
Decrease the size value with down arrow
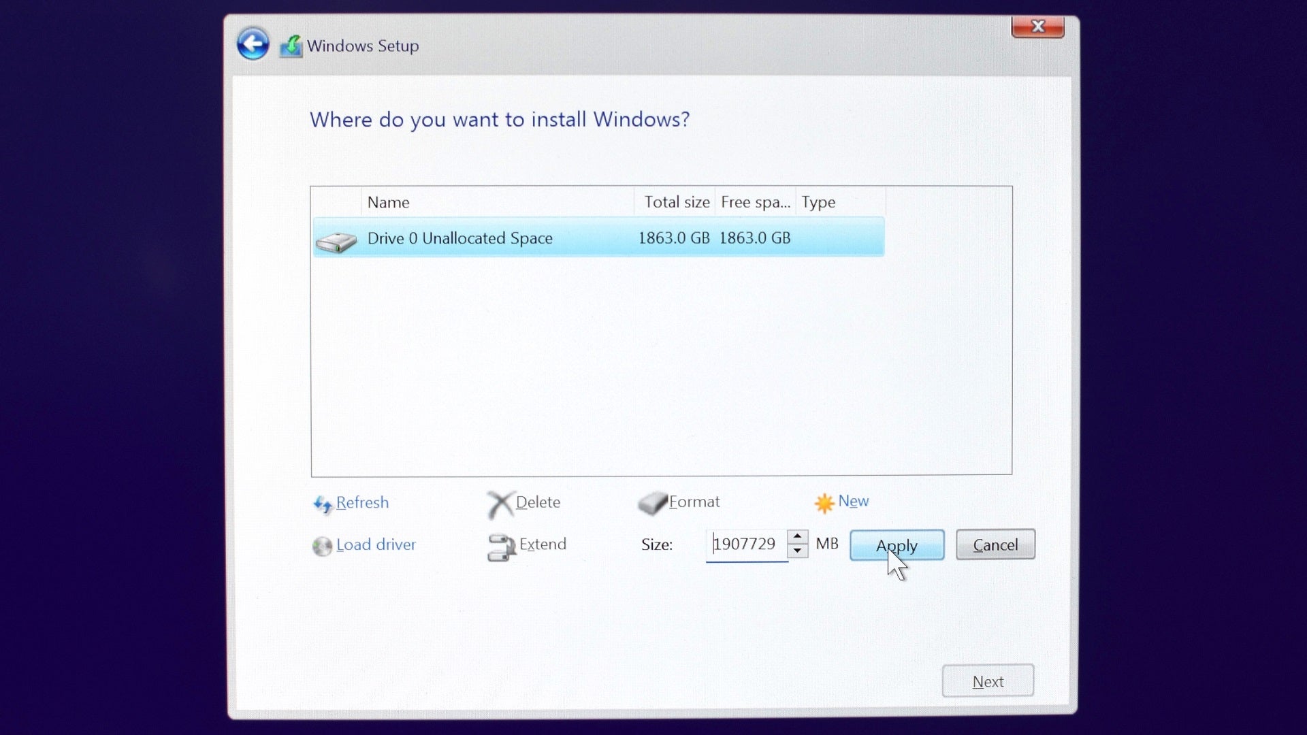click(796, 551)
